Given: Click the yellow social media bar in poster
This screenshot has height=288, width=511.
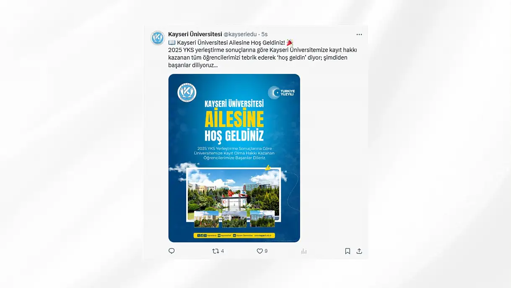Looking at the screenshot, I should (x=234, y=236).
